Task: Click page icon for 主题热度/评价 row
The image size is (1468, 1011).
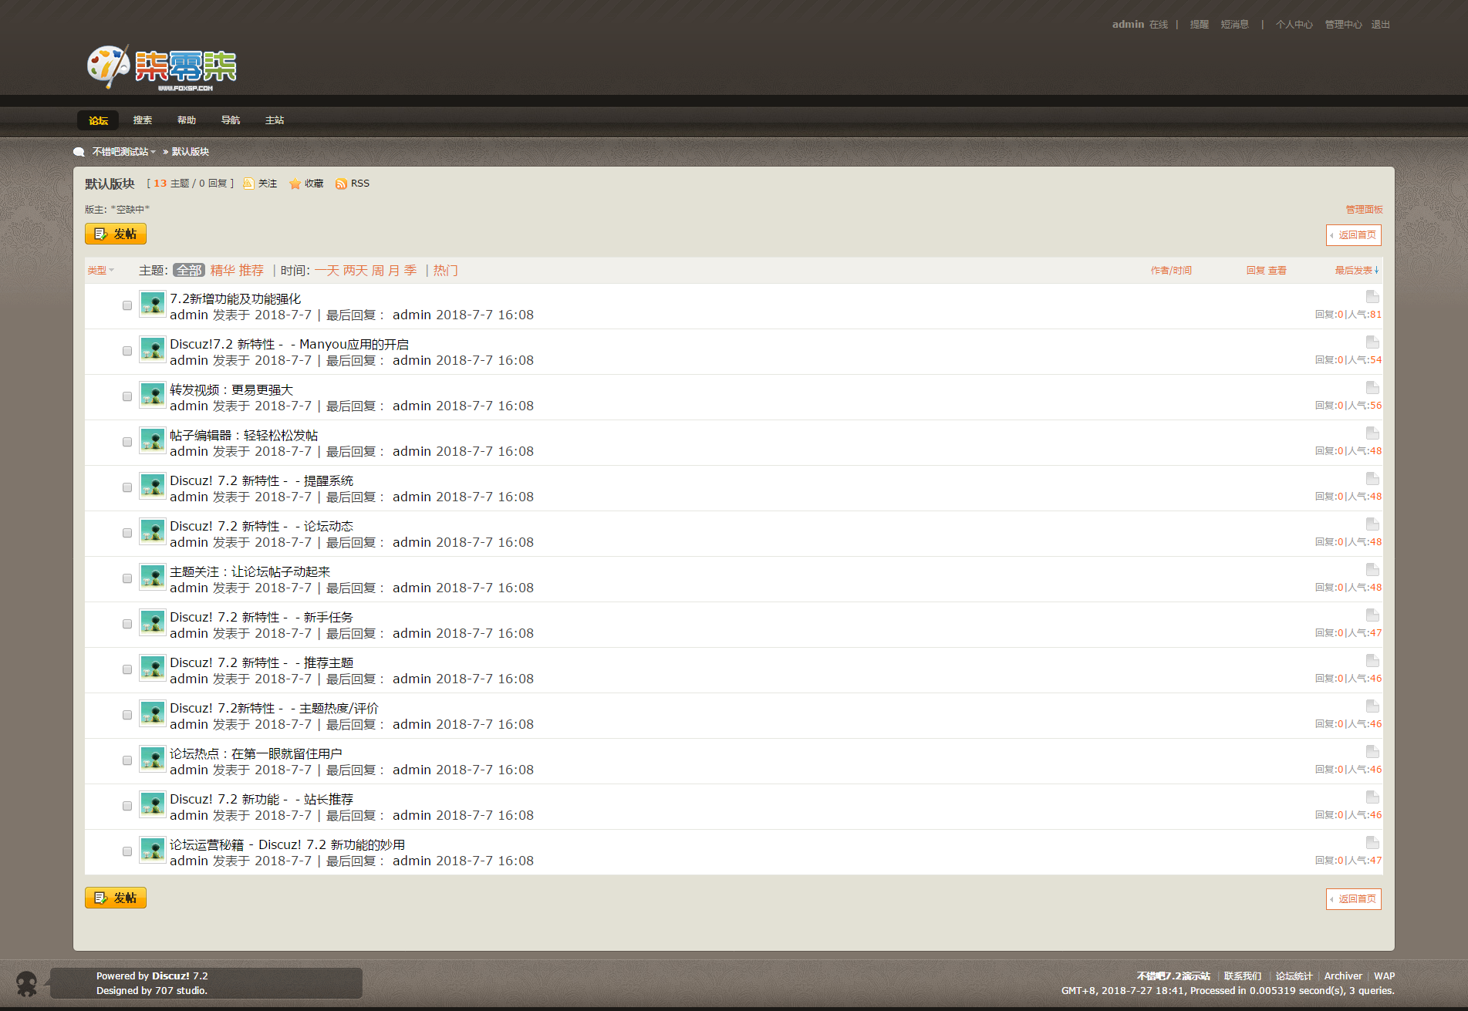Action: point(1372,706)
